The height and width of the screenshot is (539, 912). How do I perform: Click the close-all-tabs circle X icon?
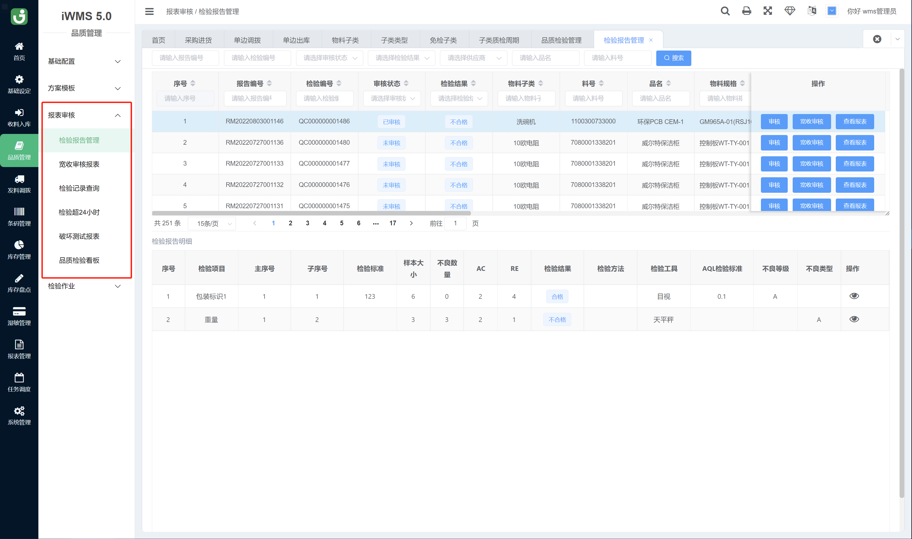pyautogui.click(x=877, y=39)
